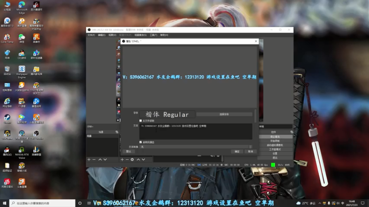Close the properties dialog with X
Viewport: 369px width, 207px height.
(256, 41)
